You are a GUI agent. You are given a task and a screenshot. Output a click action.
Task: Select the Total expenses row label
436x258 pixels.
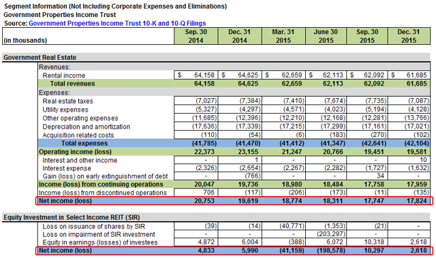[84, 144]
